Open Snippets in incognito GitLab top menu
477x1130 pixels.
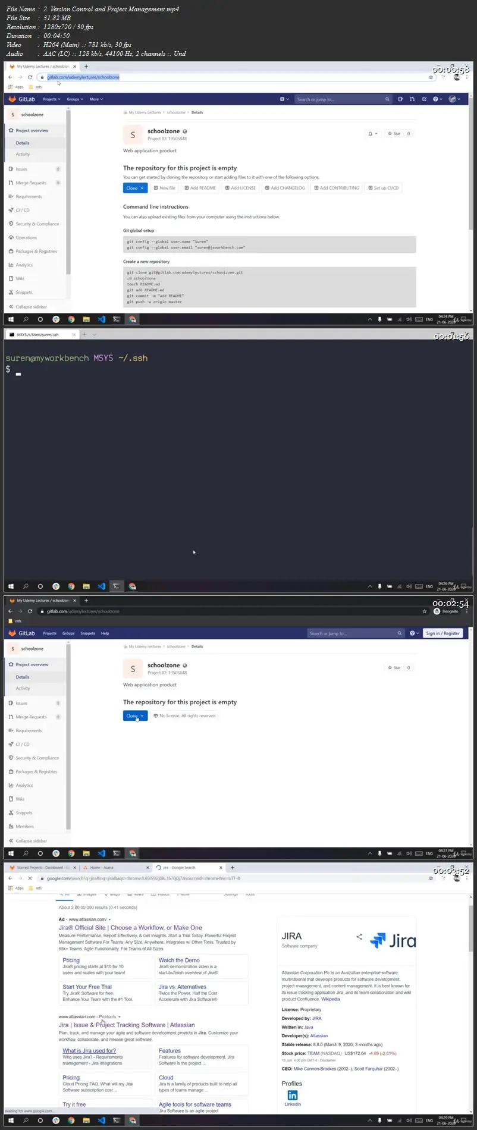tap(88, 633)
